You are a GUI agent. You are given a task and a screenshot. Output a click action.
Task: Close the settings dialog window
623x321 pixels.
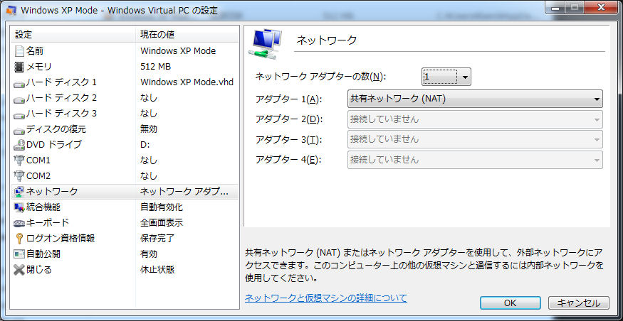[x=602, y=6]
